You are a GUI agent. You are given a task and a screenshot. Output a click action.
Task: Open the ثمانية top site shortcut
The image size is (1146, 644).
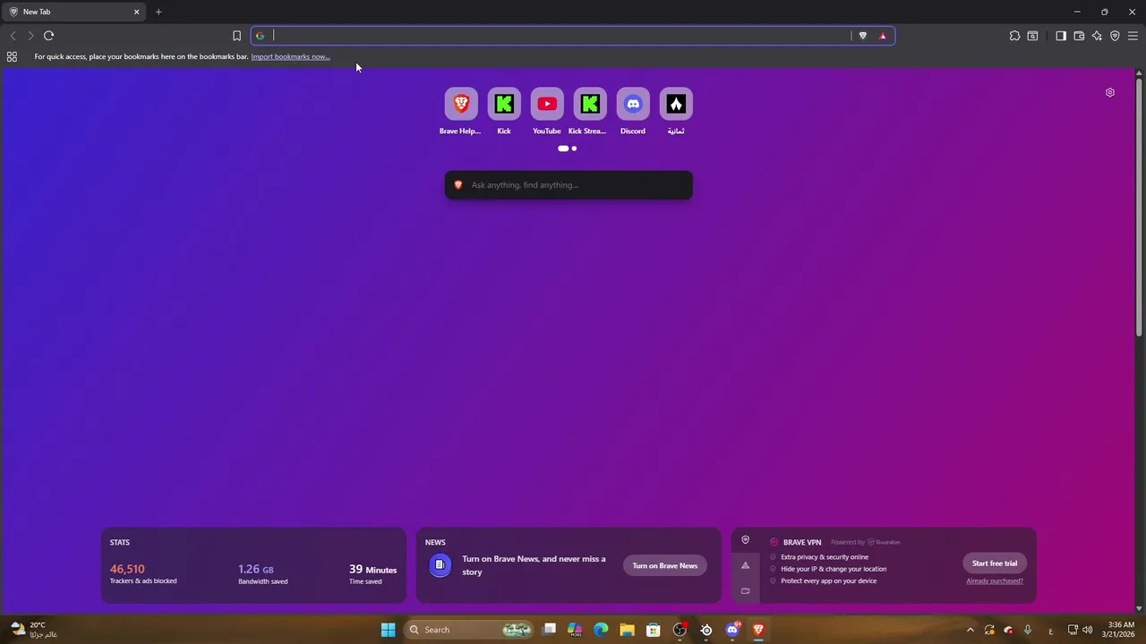(676, 112)
